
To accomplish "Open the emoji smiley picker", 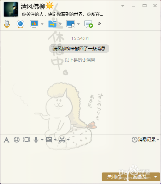I will tap(17, 140).
